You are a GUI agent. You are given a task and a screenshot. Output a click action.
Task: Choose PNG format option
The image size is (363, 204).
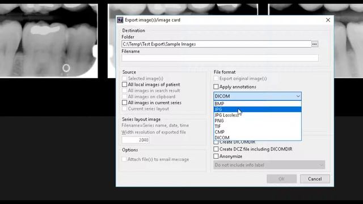click(x=258, y=121)
